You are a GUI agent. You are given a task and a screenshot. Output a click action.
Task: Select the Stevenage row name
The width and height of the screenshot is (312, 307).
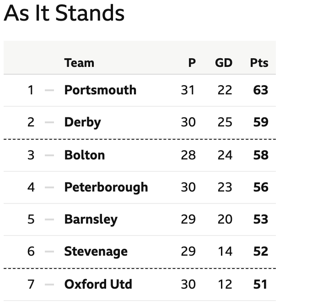point(96,252)
